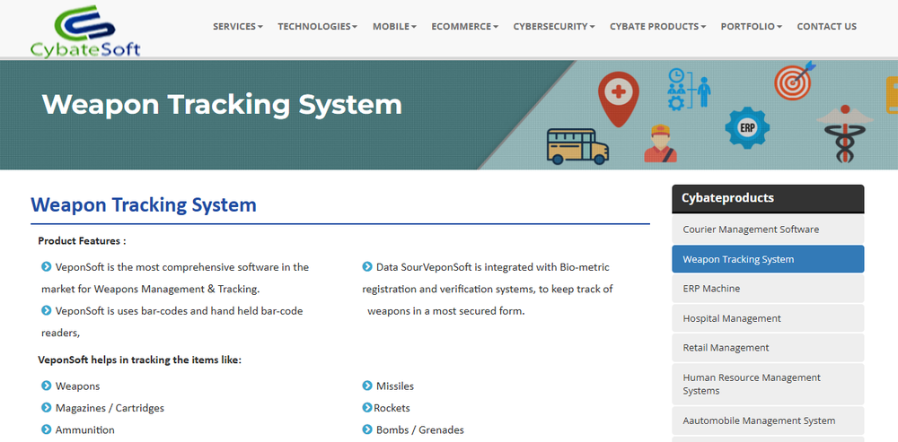
Task: Select Weapon Tracking System sidebar item
Action: pyautogui.click(x=768, y=259)
